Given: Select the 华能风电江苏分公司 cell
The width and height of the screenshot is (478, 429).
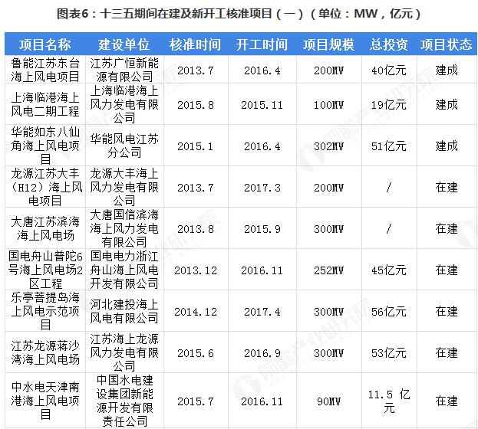Looking at the screenshot, I should [x=124, y=146].
